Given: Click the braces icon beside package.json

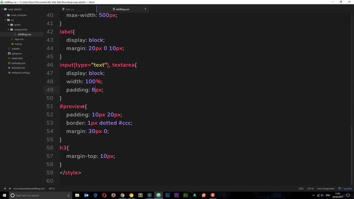Looking at the screenshot, I should [9, 63].
